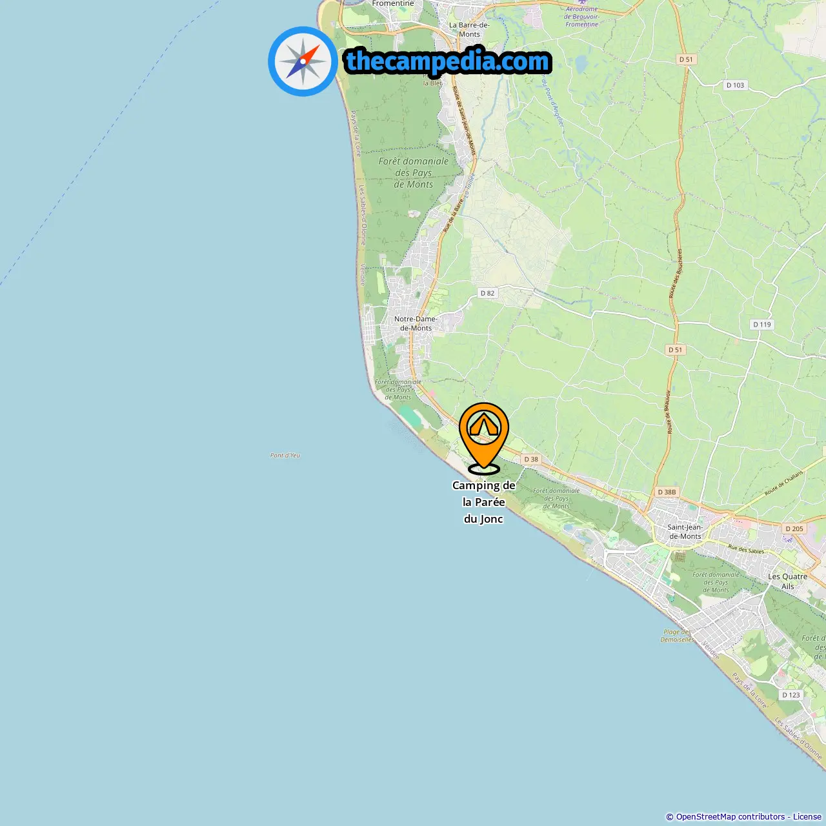The image size is (826, 826).
Task: Click the Notre-Dame-de-Monts town label
Action: point(416,323)
